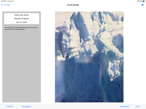
Task: Tap the Wi-Fi icon in status bar
Action: tap(138, 1)
